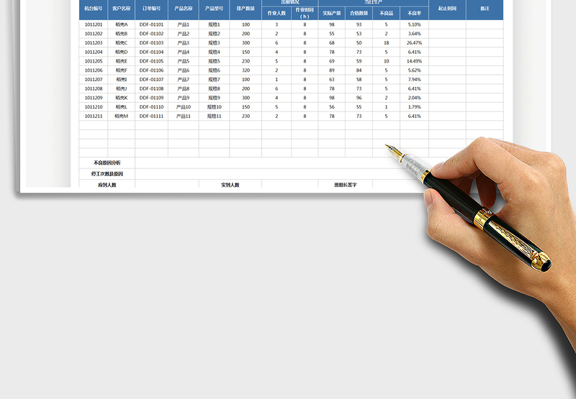Select the 备注 column header
Screen dimensions: 576x399
[485, 9]
